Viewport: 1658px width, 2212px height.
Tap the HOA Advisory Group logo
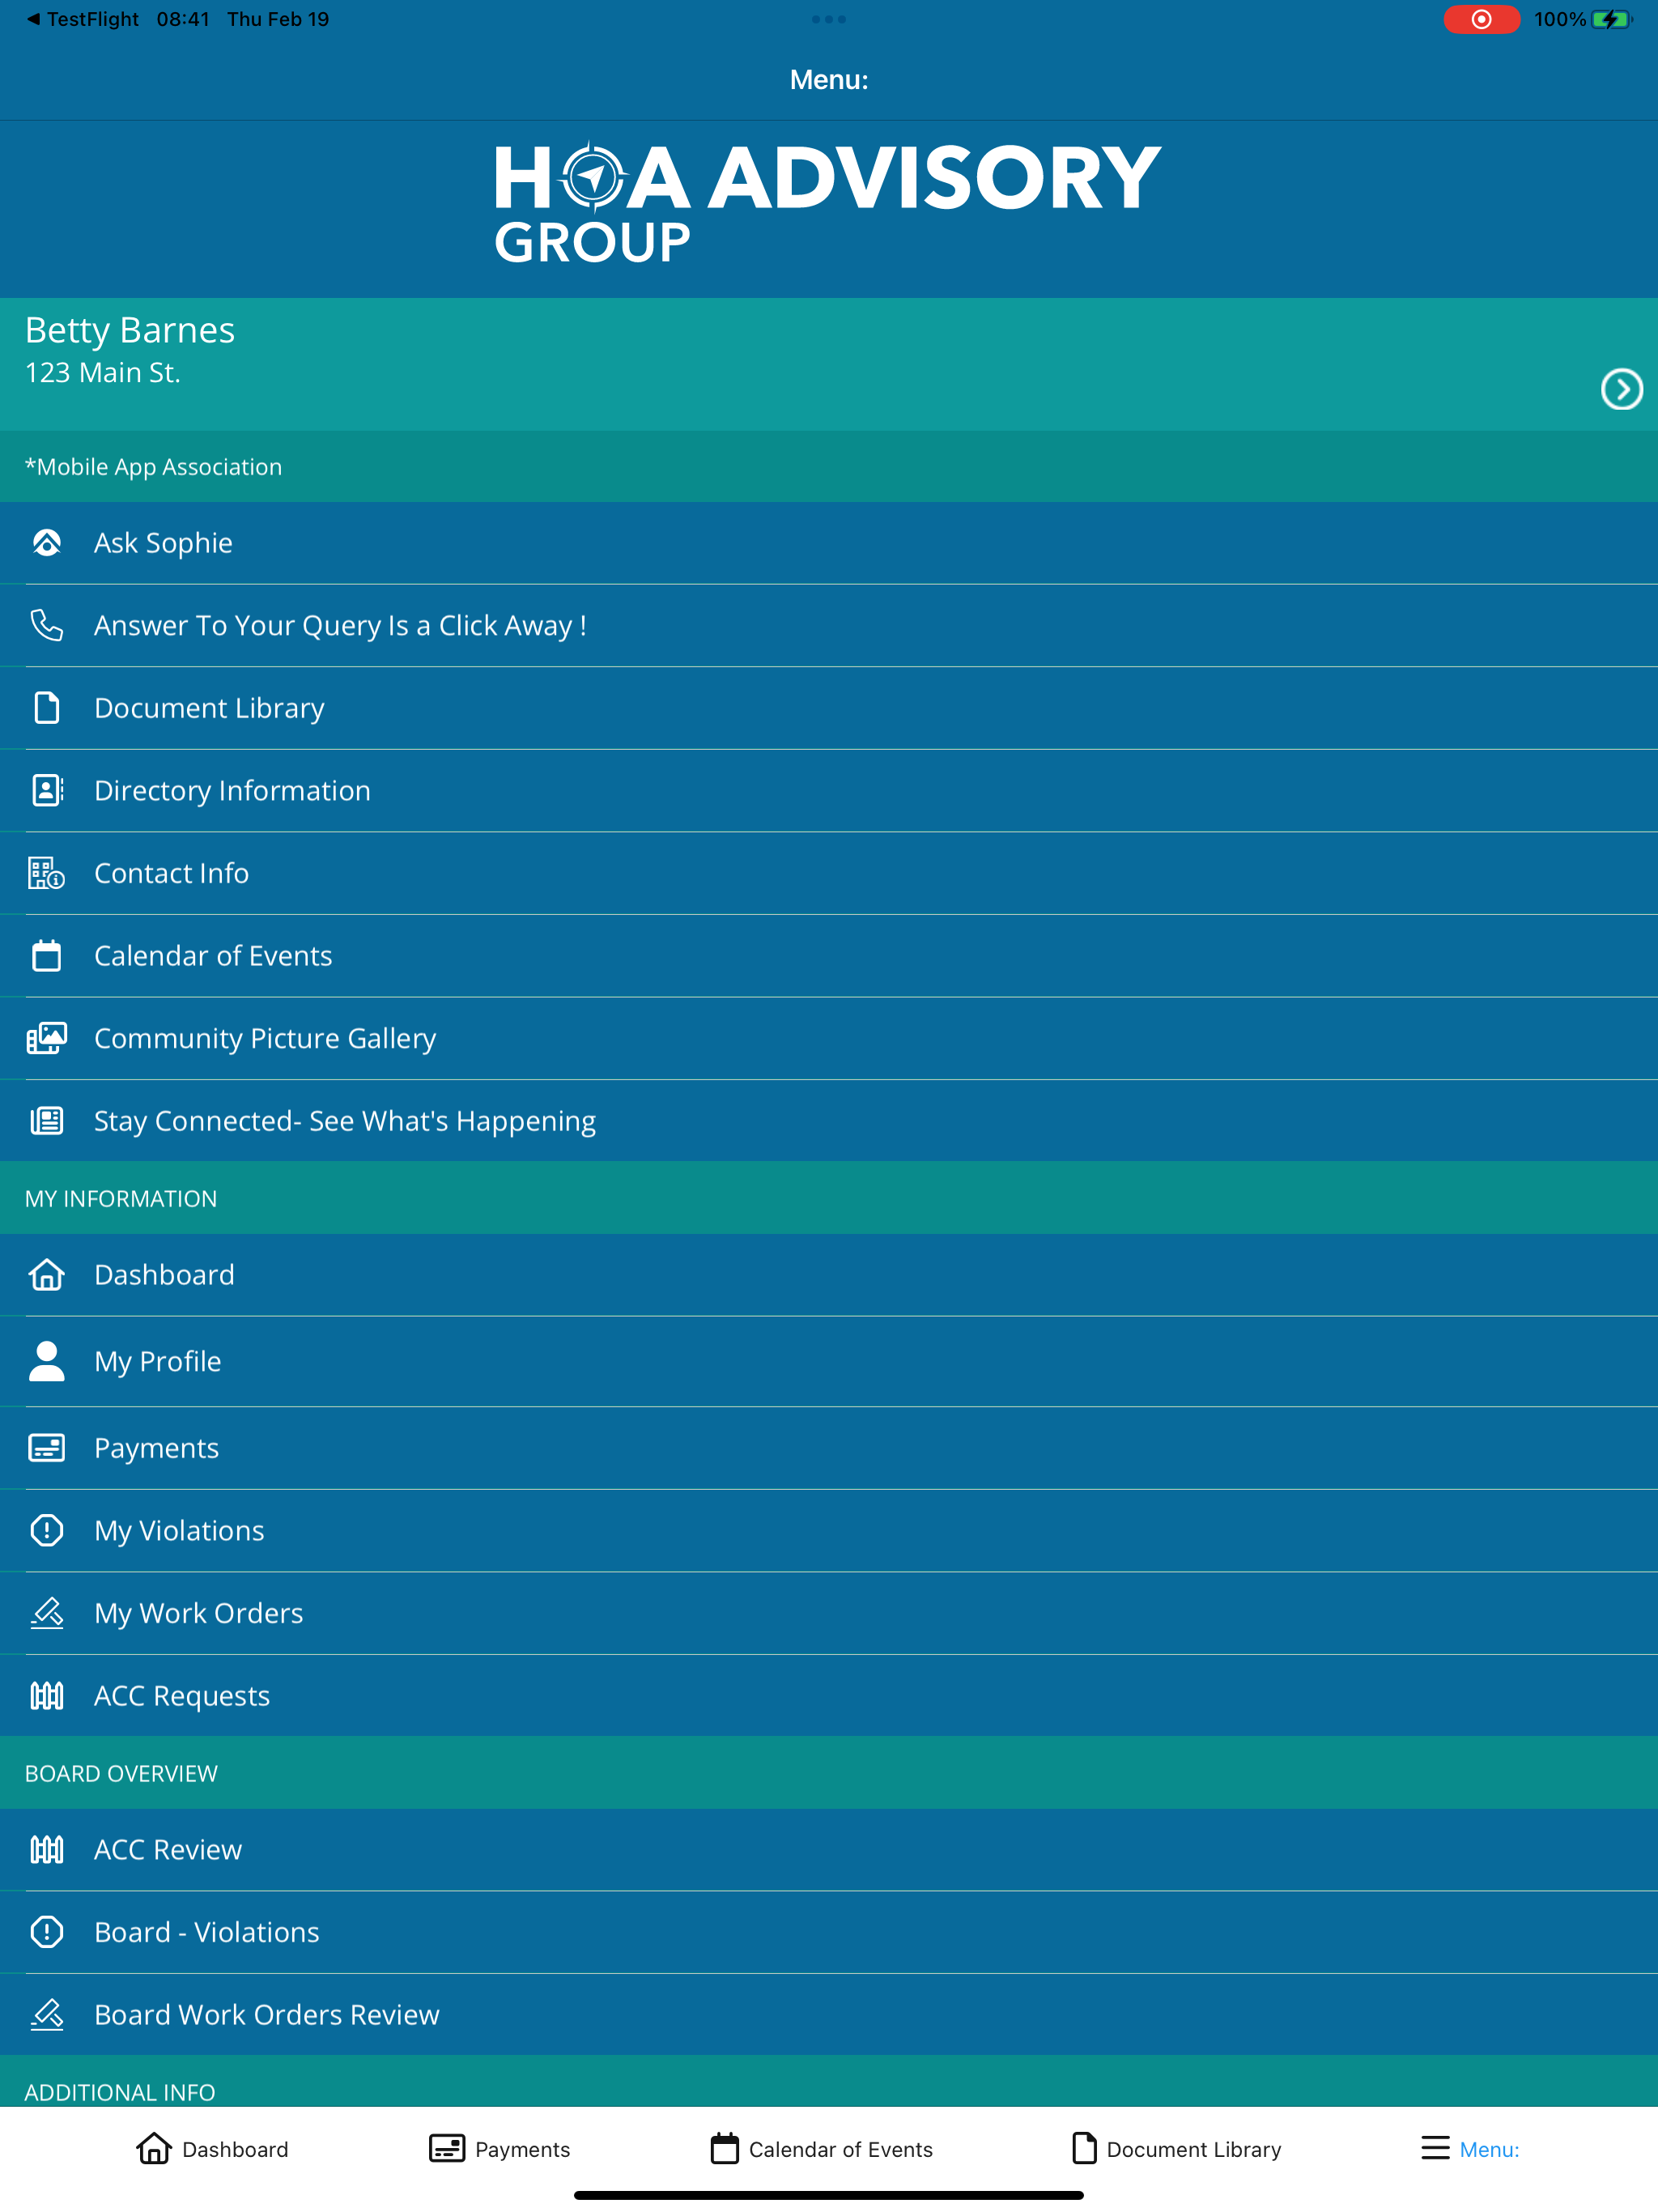coord(829,203)
